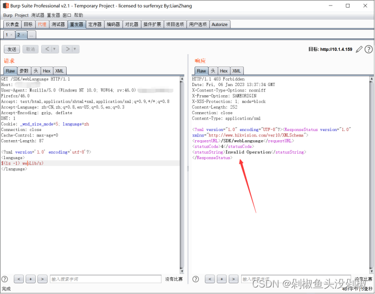Open the Project menu
This screenshot has height=294, width=375.
(22, 15)
